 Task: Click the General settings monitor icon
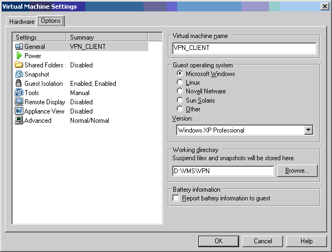19,47
